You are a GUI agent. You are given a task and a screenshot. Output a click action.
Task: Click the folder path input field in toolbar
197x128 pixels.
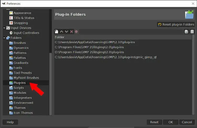click(131, 32)
